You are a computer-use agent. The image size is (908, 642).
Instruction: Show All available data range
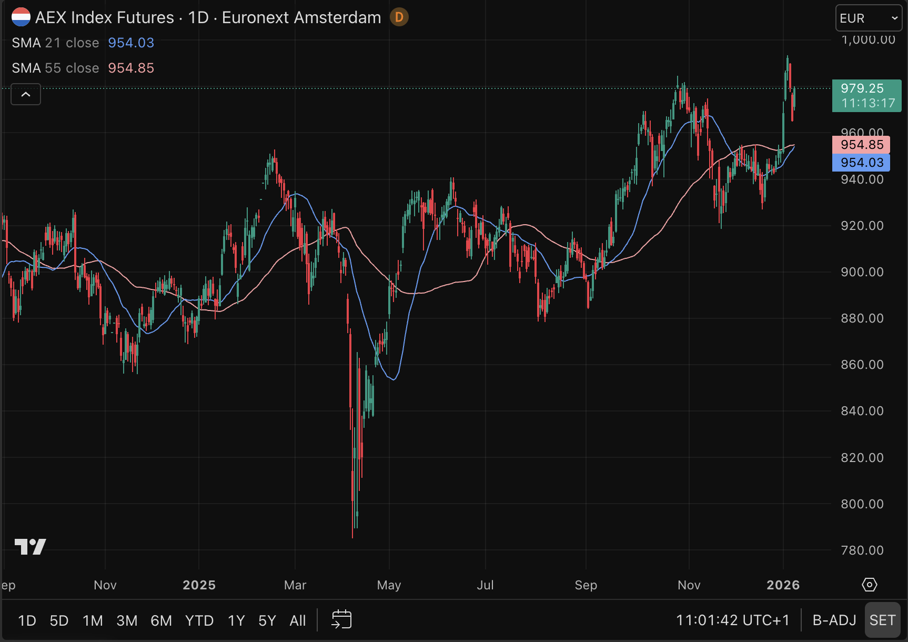[x=297, y=620]
